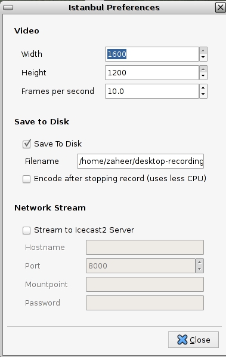Click Height spinner up arrow
The image size is (226, 357).
203,69
